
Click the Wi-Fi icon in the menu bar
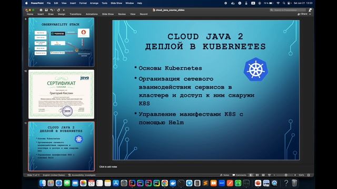tap(278, 3)
